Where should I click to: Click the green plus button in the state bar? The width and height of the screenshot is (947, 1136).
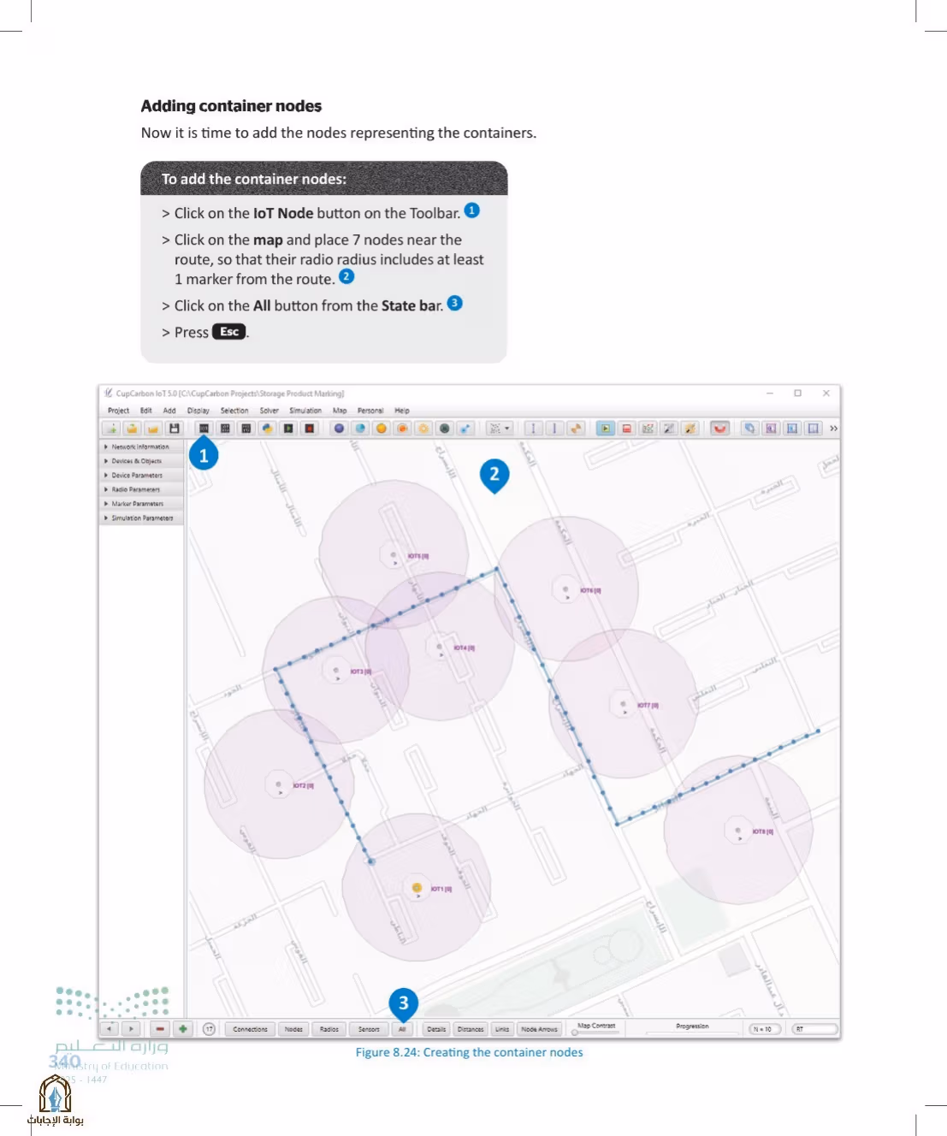182,1029
